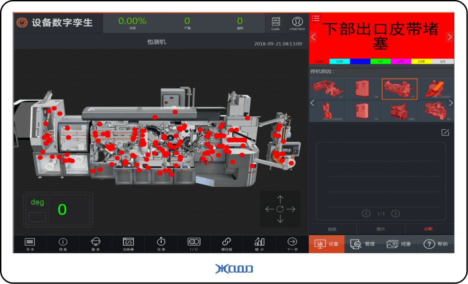Open list menu icon on alarm banner
468x284 pixels.
315,18
